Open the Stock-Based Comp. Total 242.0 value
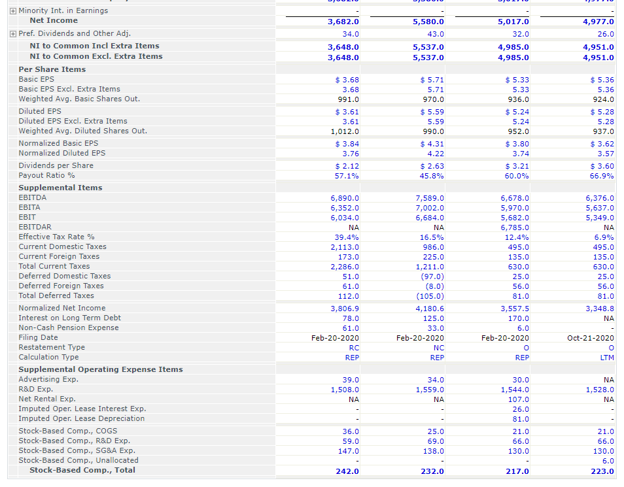This screenshot has width=624, height=487. point(345,469)
